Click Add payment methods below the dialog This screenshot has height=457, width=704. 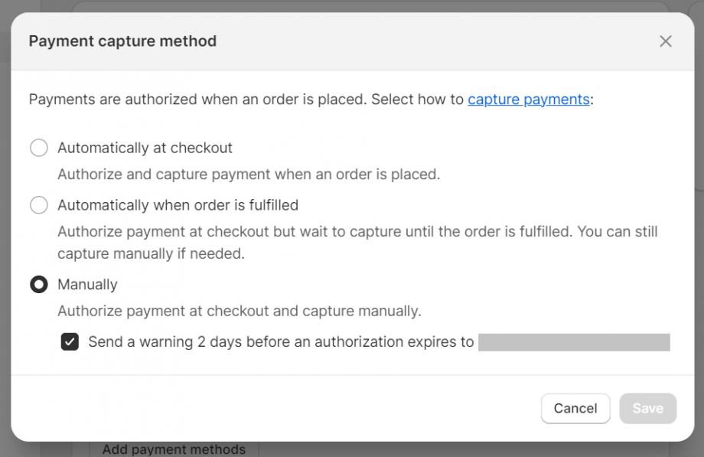coord(174,450)
